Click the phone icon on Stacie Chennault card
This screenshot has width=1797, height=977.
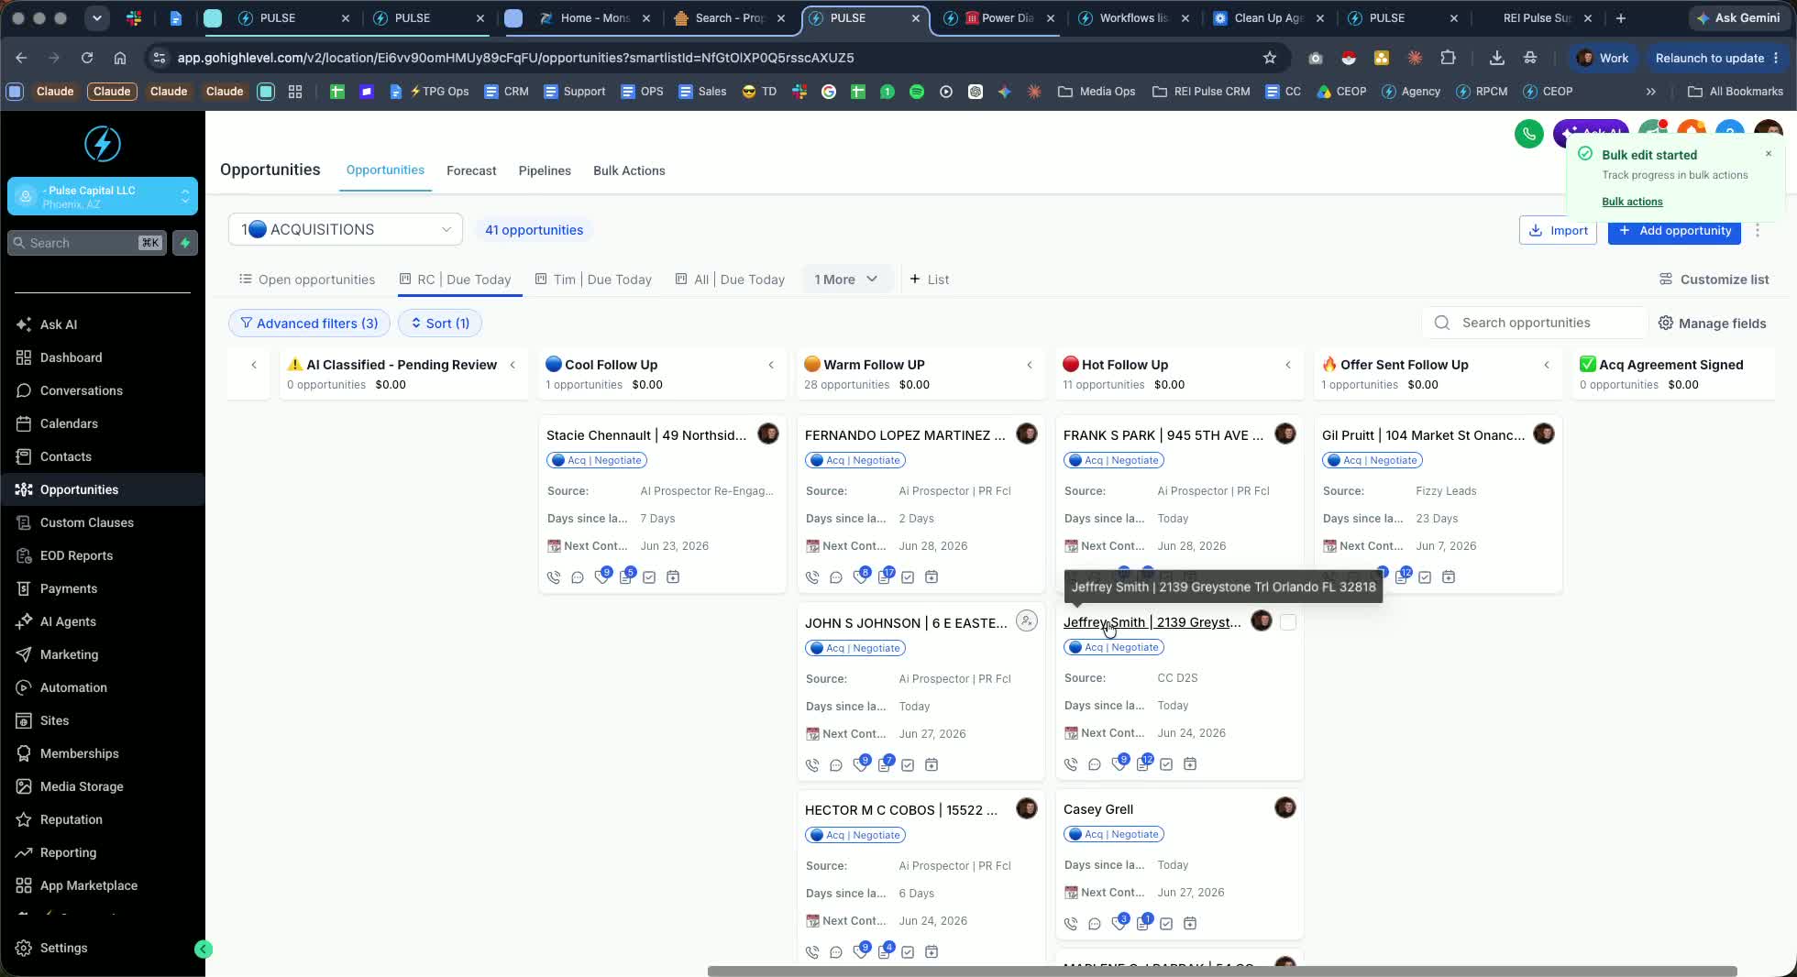(x=554, y=577)
